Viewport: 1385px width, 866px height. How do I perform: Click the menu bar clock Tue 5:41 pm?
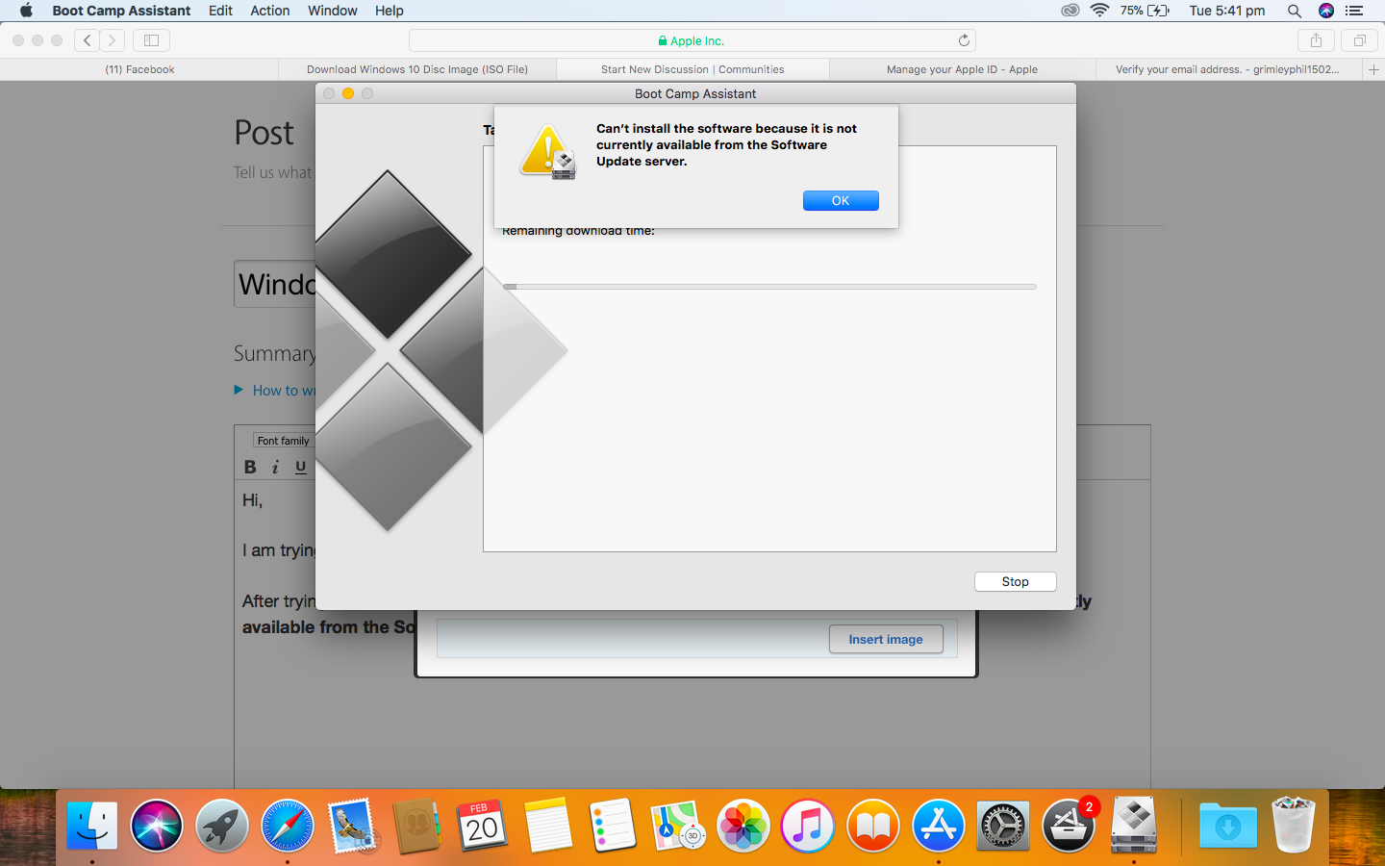point(1227,11)
